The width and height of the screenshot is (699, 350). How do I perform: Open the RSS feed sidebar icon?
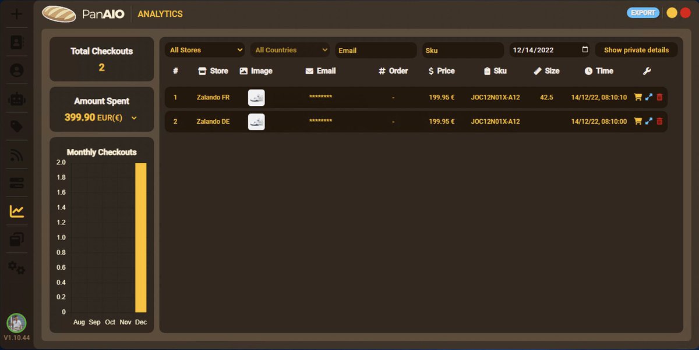tap(17, 155)
